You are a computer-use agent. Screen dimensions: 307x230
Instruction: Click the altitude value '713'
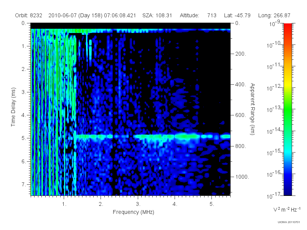click(x=212, y=15)
